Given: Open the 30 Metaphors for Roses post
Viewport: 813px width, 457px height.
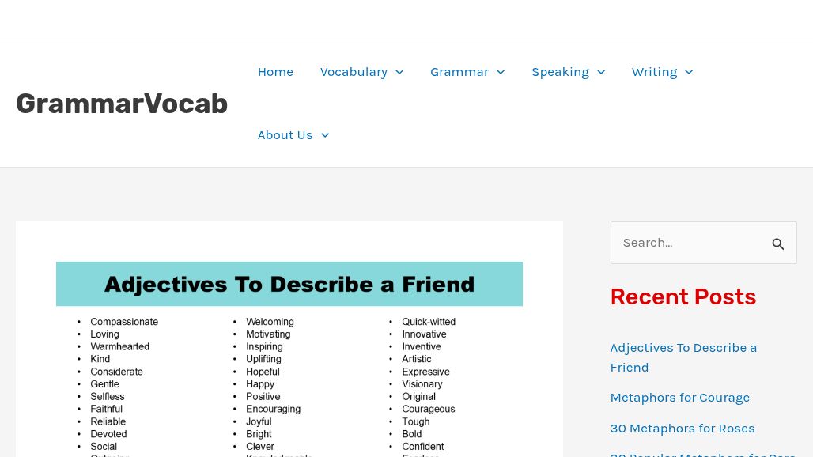Looking at the screenshot, I should click(x=683, y=429).
